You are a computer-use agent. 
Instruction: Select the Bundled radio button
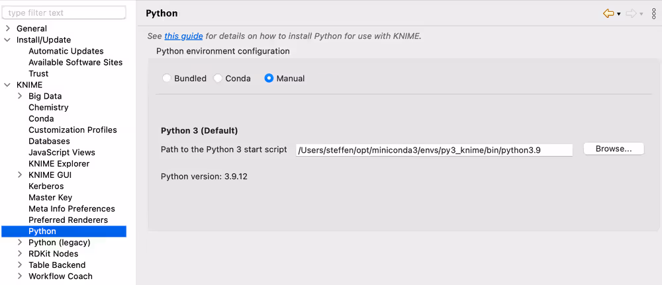[167, 78]
